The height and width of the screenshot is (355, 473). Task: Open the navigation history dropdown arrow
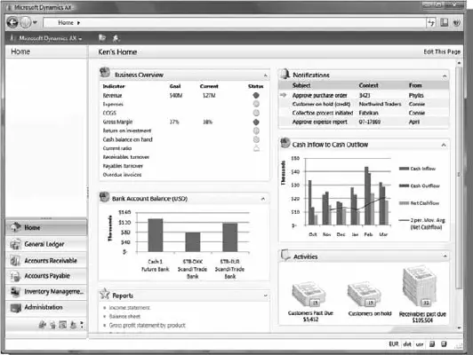point(36,22)
